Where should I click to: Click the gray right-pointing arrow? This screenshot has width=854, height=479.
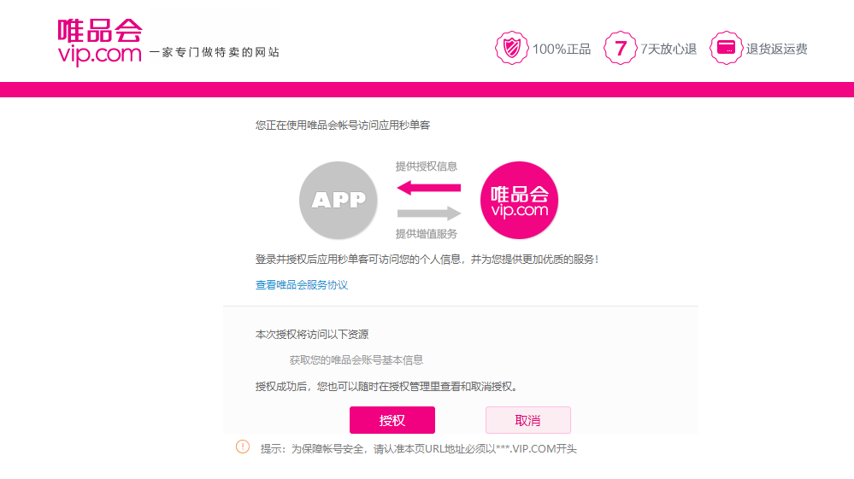tap(428, 213)
